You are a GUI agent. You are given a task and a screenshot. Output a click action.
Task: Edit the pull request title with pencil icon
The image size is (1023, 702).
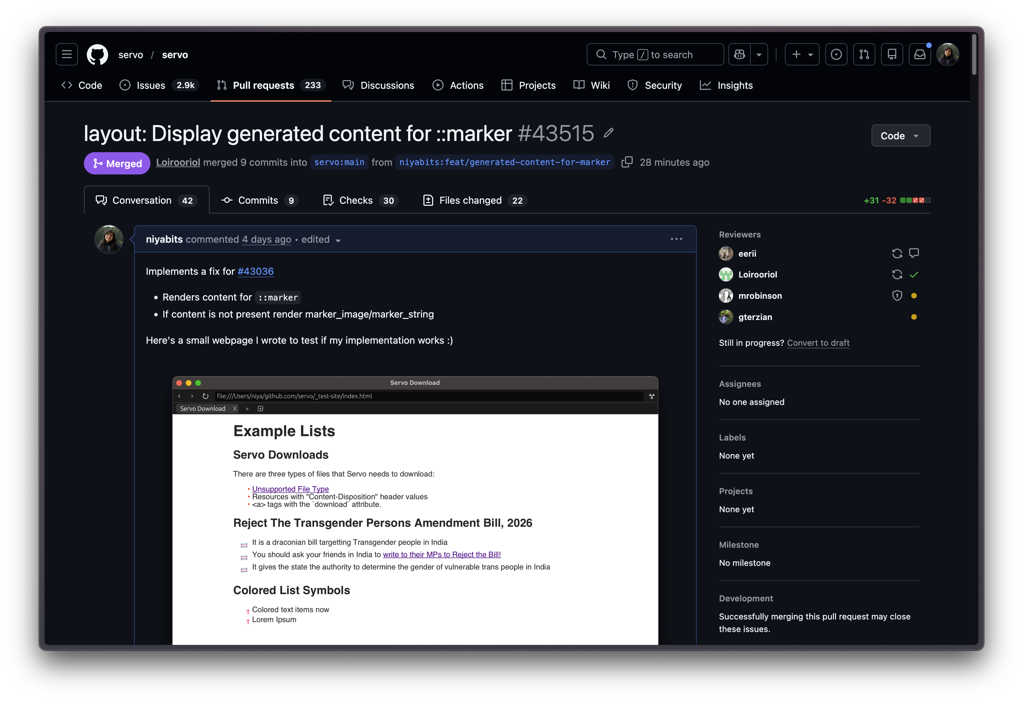[609, 132]
